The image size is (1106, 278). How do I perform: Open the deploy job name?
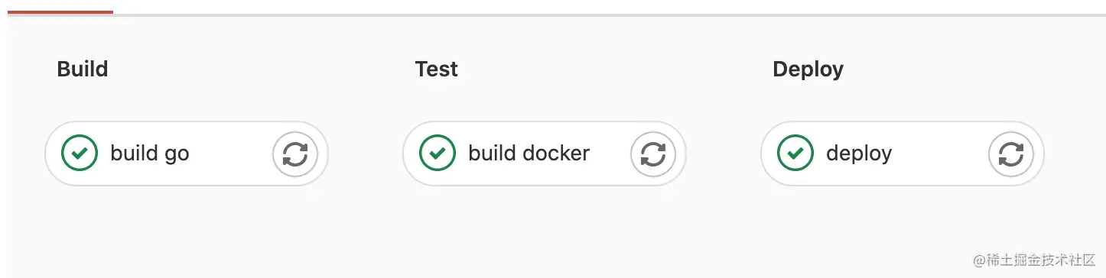coord(859,154)
